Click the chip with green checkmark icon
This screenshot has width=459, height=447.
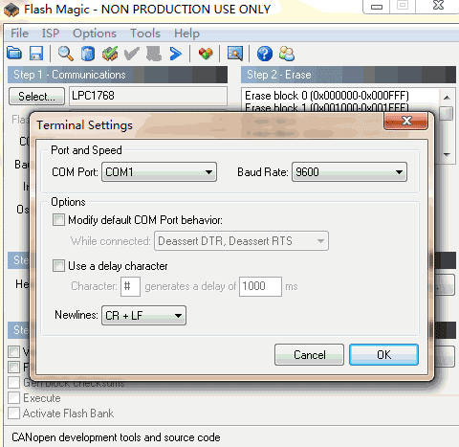pos(110,54)
